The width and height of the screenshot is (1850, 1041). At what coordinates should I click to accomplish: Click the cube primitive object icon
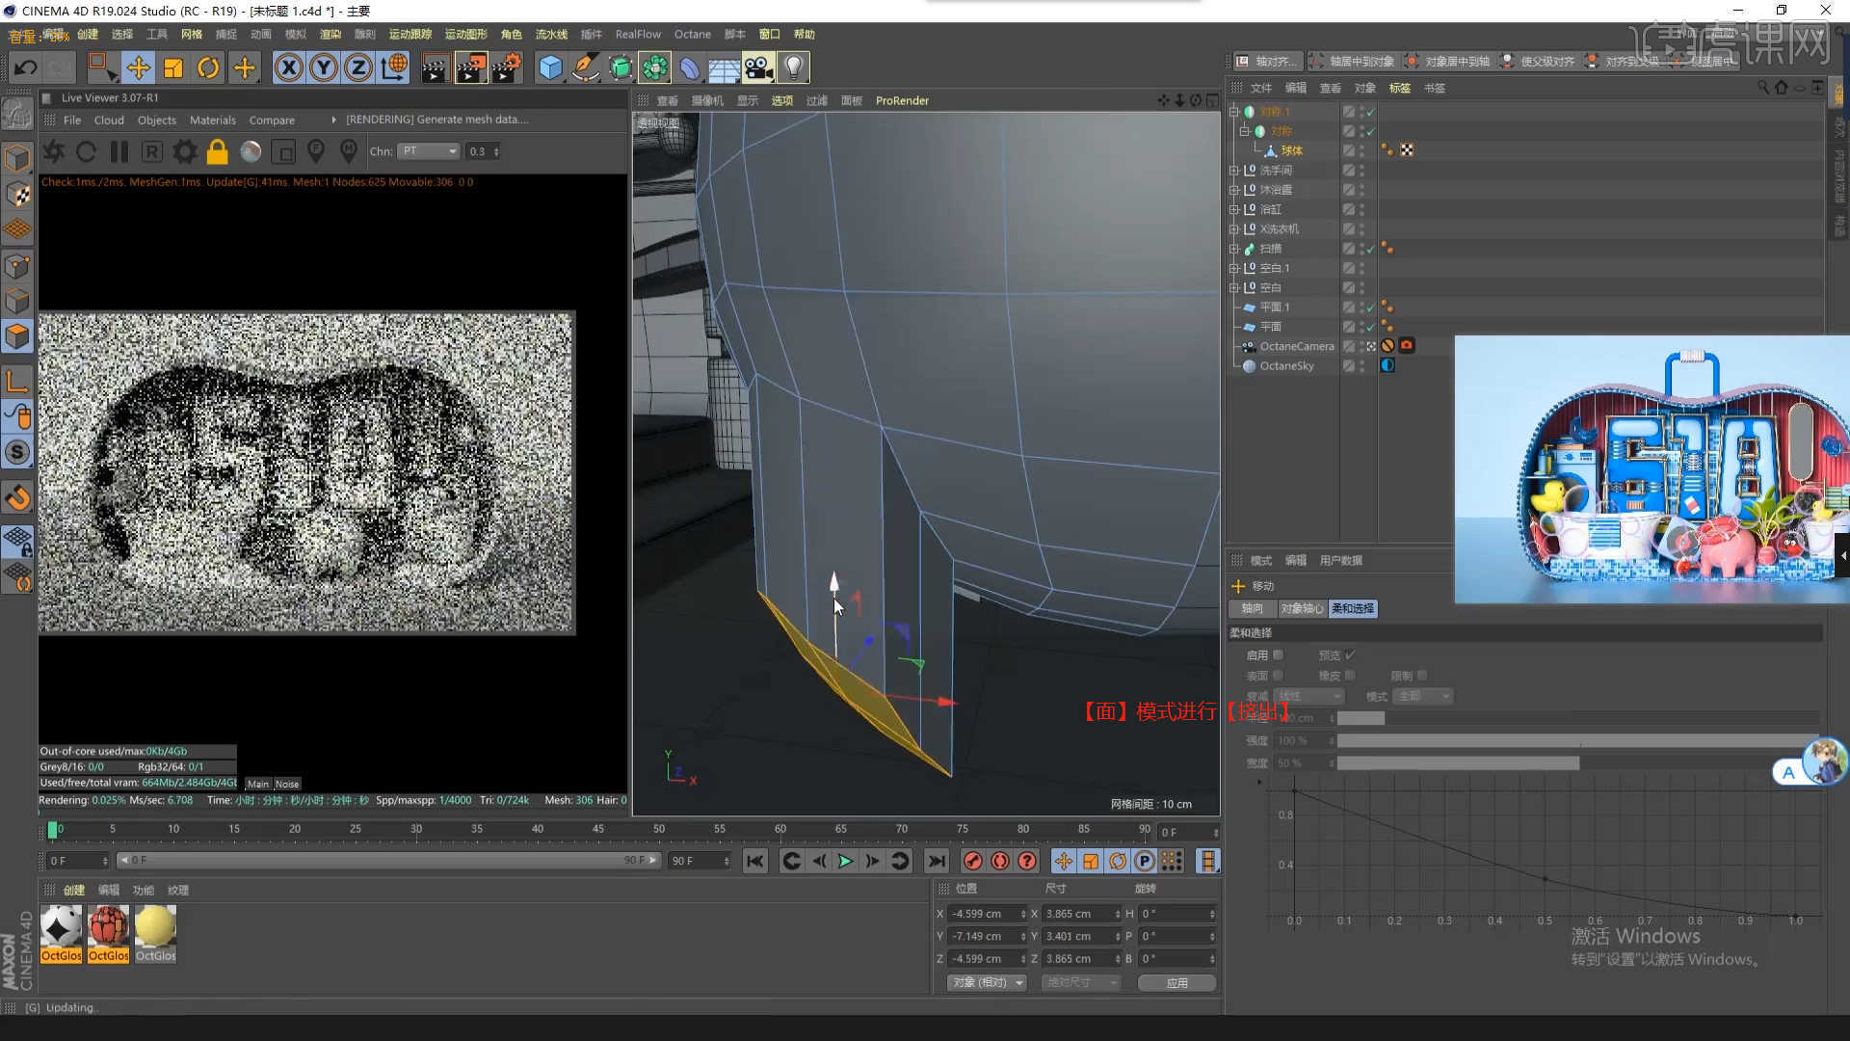coord(550,67)
